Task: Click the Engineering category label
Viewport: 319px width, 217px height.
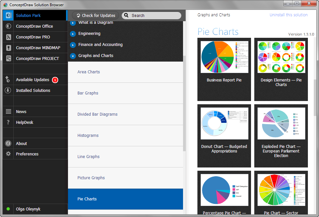Action: (89, 34)
